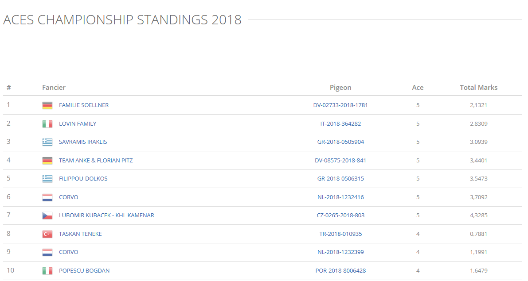Open pigeon GR-2018-0505904 details
Viewport: 528px width, 281px height.
click(340, 142)
